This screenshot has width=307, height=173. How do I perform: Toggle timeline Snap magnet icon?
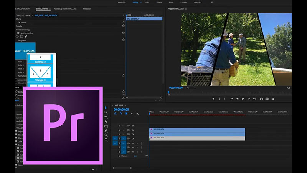pyautogui.click(x=120, y=113)
